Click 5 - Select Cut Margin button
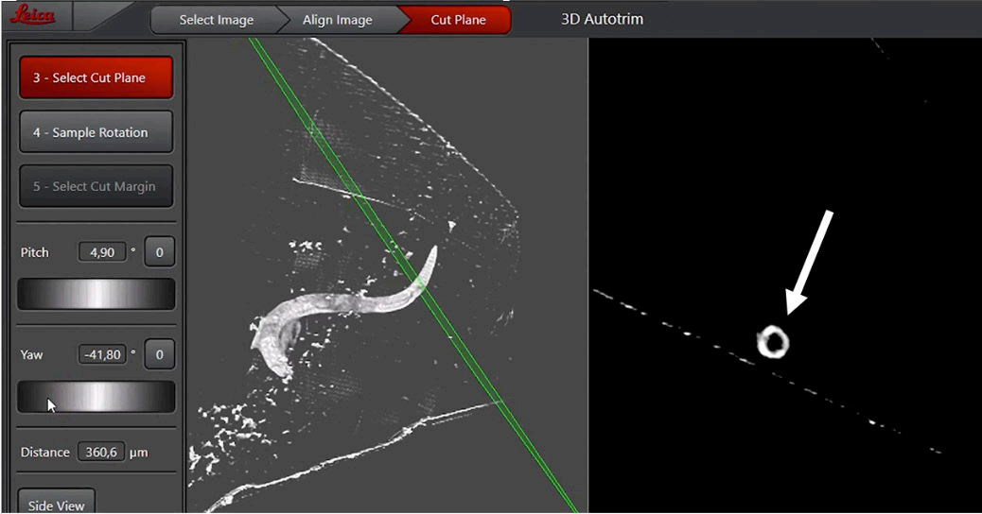Image resolution: width=982 pixels, height=514 pixels. click(96, 186)
